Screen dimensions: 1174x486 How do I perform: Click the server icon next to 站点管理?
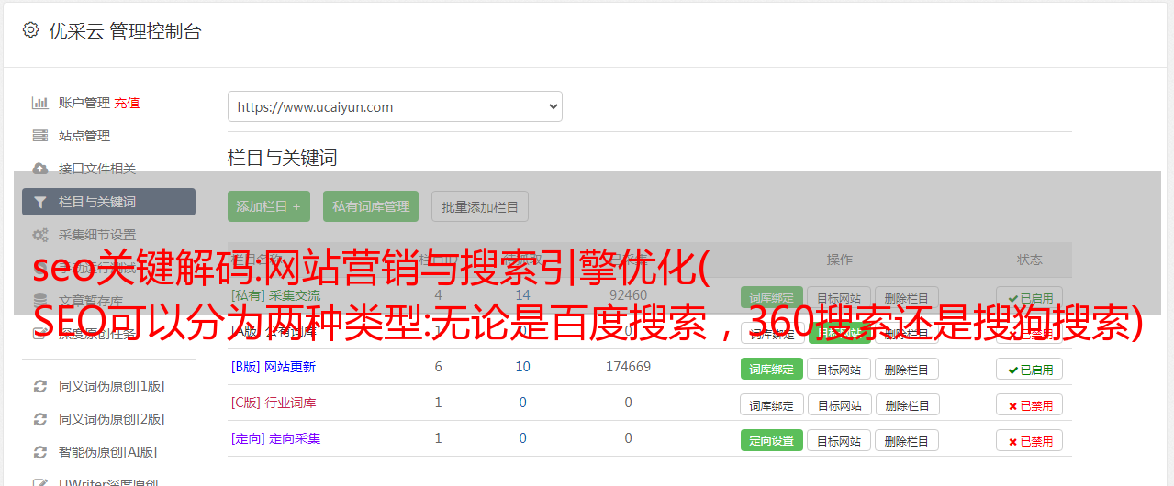point(40,136)
